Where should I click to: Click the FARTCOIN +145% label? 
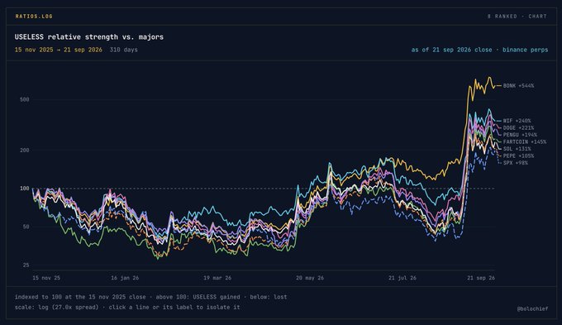pyautogui.click(x=525, y=141)
